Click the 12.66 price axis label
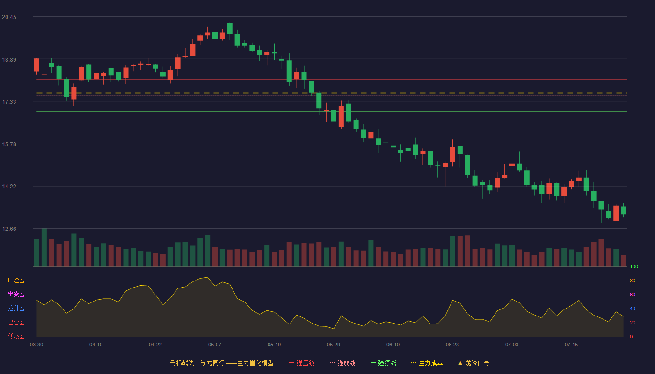Image resolution: width=655 pixels, height=374 pixels. 9,229
